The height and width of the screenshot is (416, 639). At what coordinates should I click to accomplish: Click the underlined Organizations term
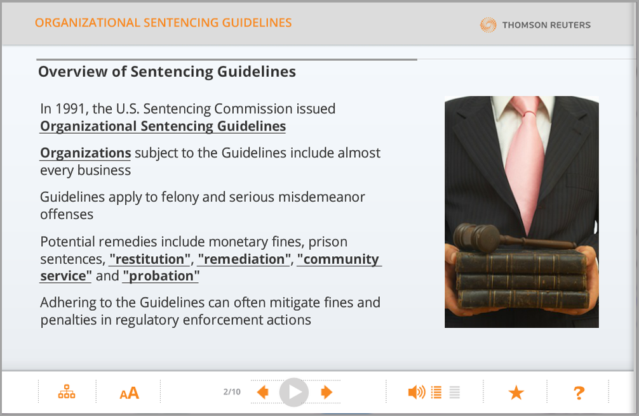(x=85, y=153)
